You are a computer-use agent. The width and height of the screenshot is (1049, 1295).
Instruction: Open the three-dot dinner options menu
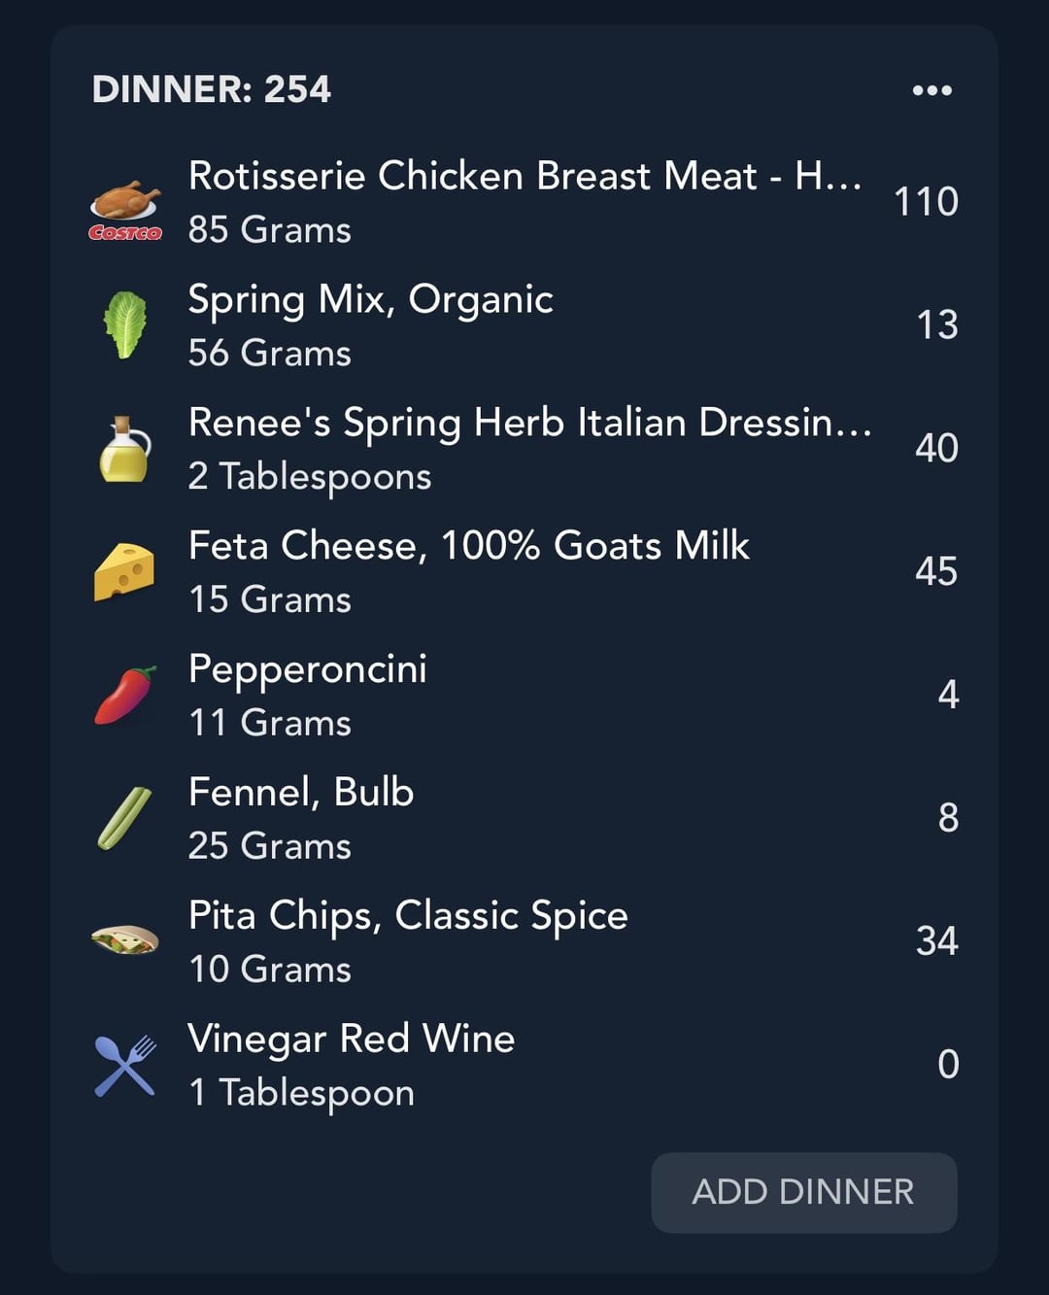click(931, 90)
